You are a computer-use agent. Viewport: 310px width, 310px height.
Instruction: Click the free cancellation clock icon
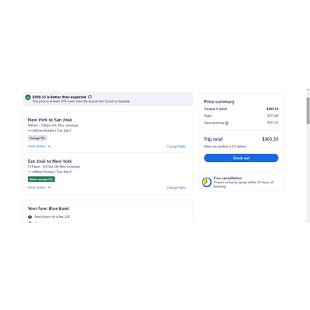pos(207,182)
